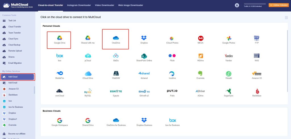Add Egnyte cloud

tap(116, 93)
